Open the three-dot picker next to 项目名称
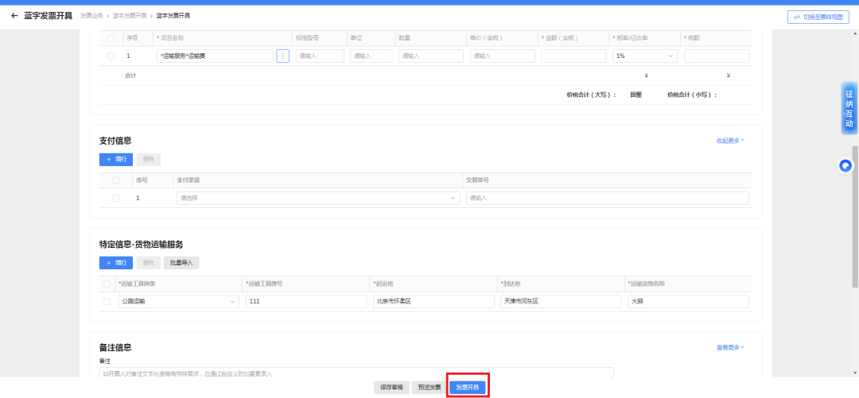Screen dimensions: 859x398 282,56
